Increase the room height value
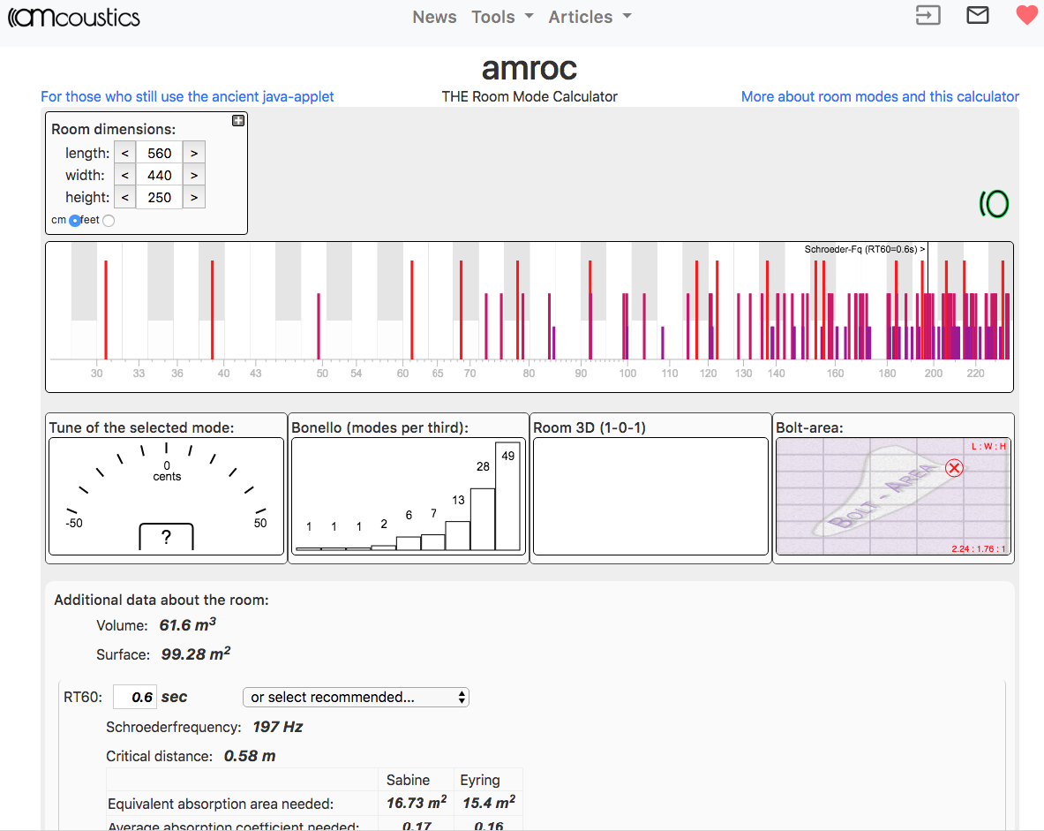1044x831 pixels. pos(194,197)
